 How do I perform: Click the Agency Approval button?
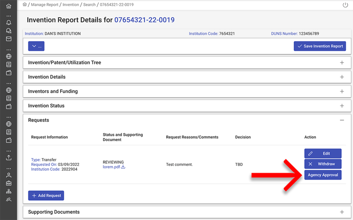323,175
